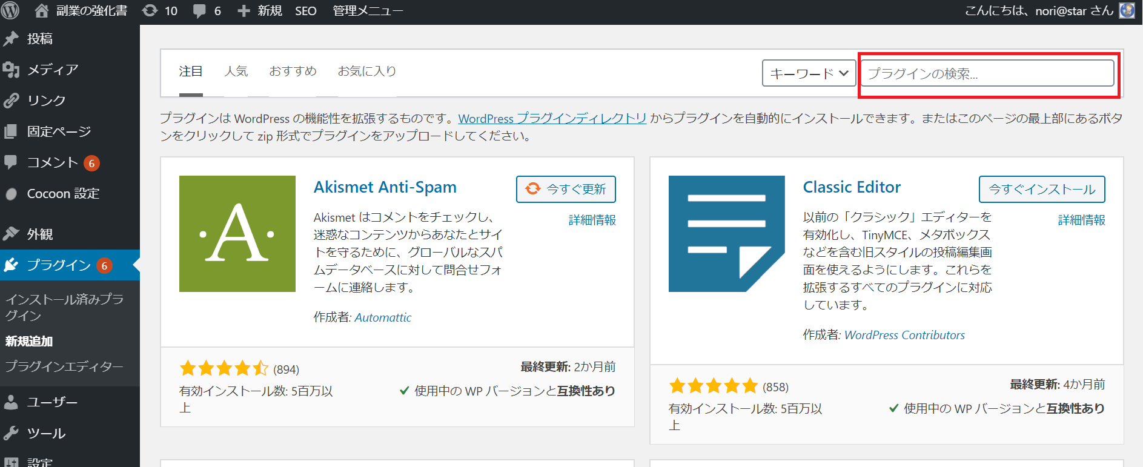Click the paintbrush icon beside 外観
Viewport: 1143px width, 467px height.
point(11,234)
